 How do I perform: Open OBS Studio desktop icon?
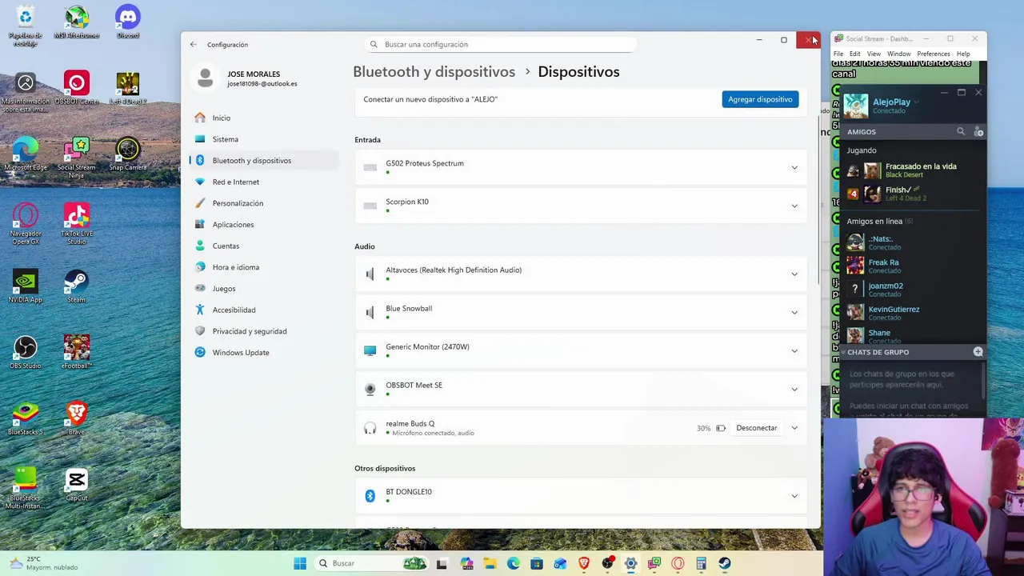[x=26, y=353]
